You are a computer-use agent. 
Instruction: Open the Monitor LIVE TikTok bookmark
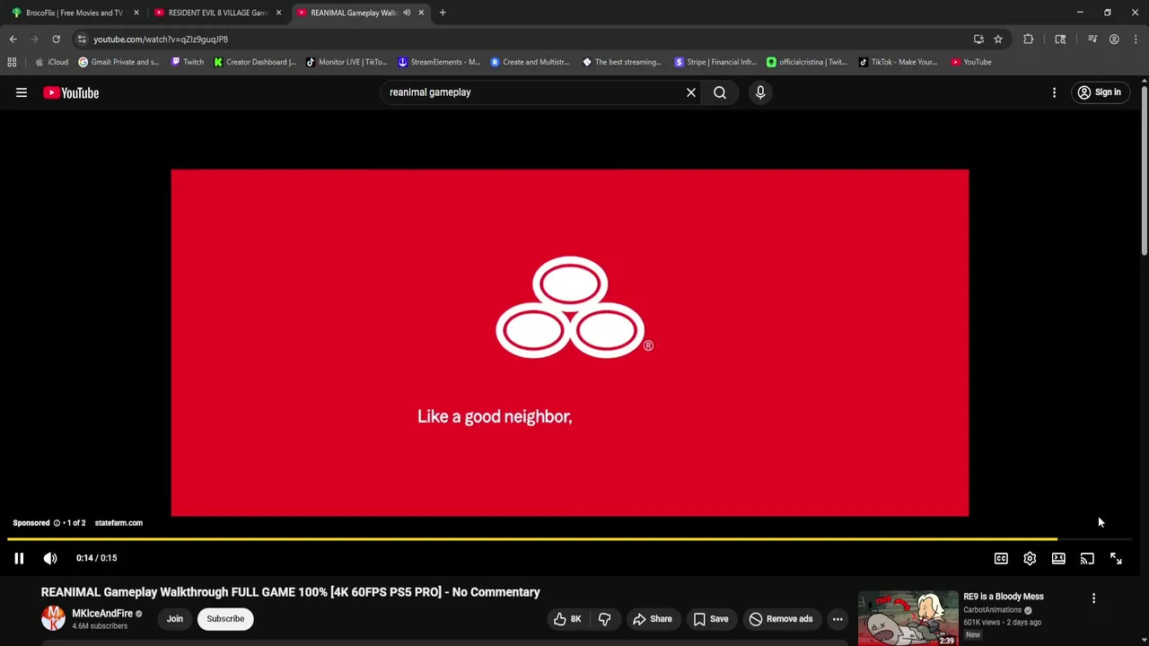click(346, 62)
